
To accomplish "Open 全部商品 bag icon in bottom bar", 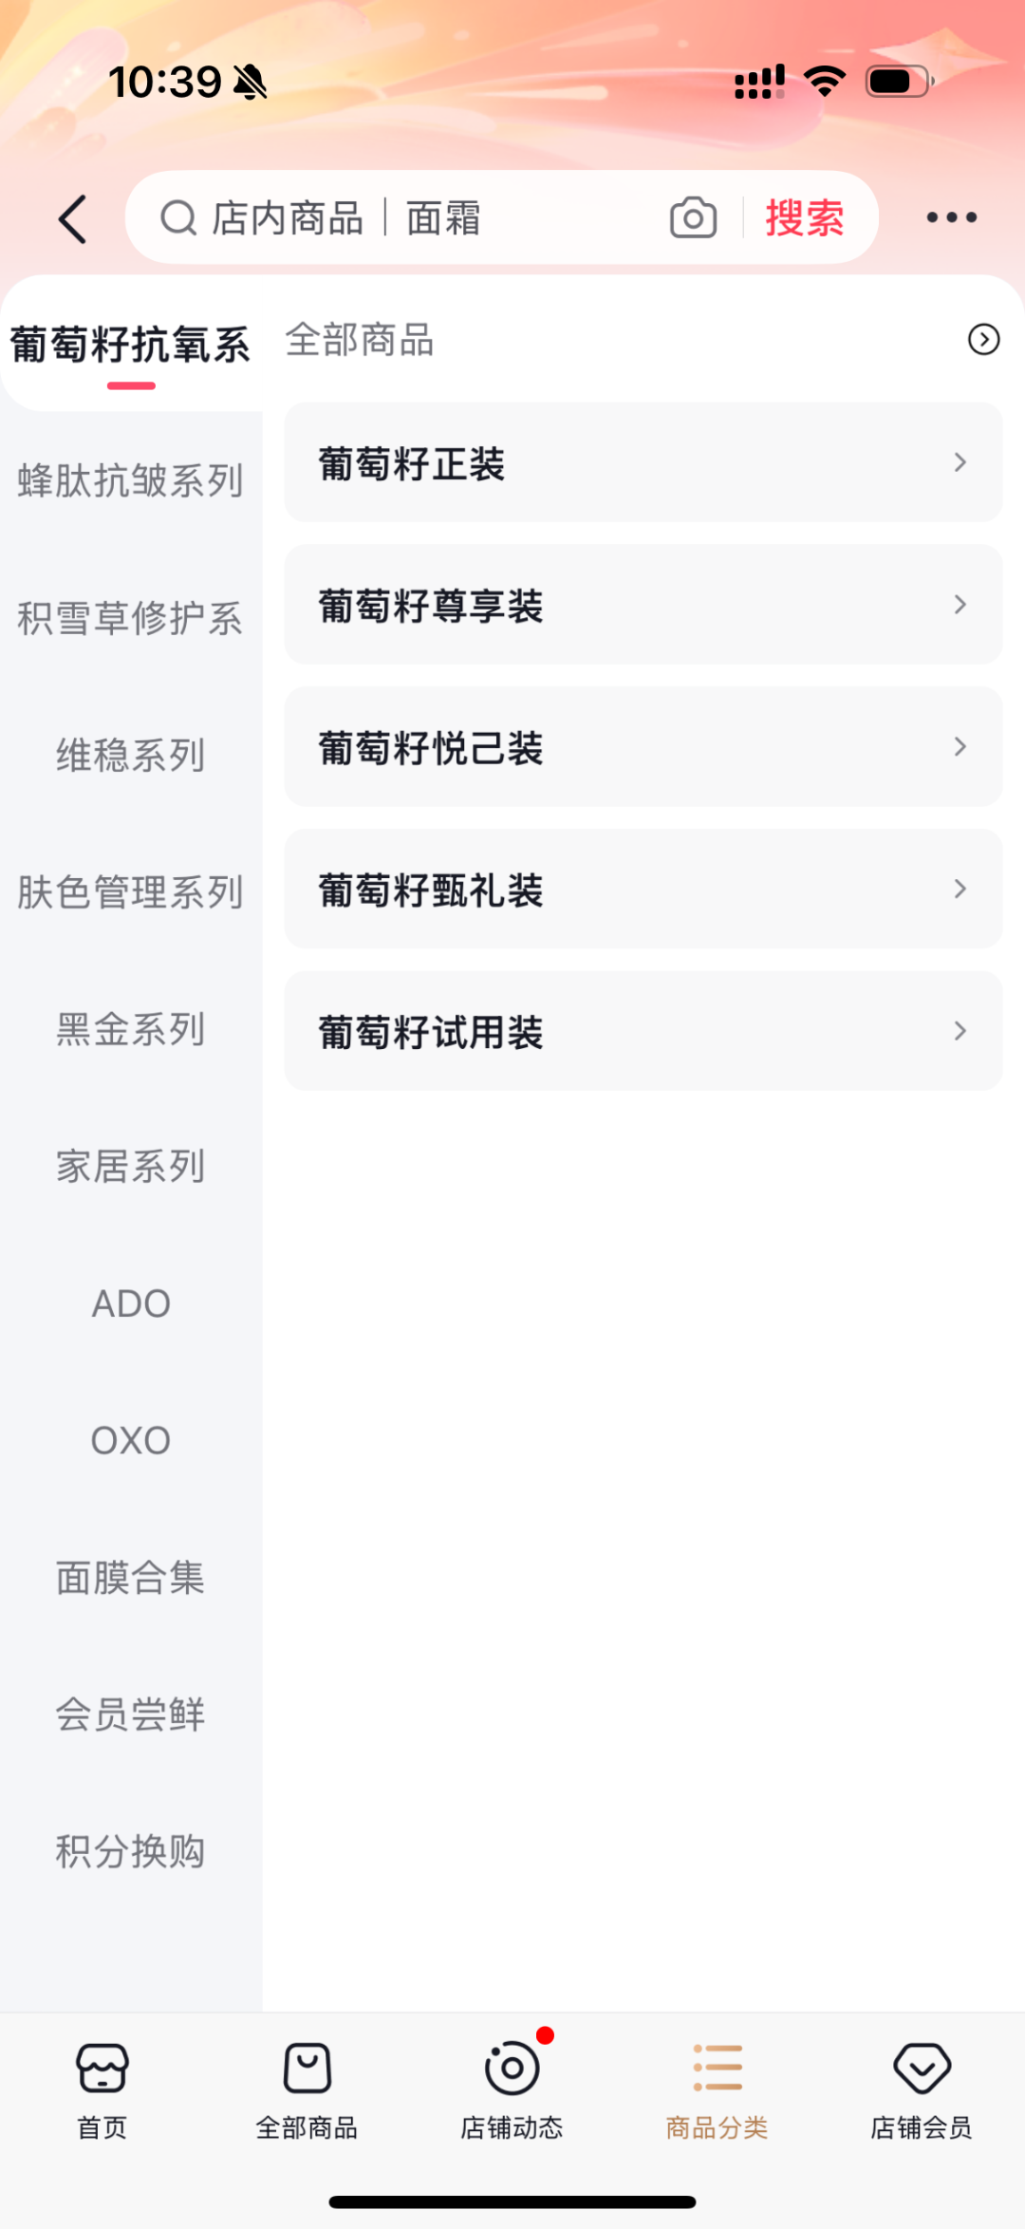I will click(x=307, y=2068).
